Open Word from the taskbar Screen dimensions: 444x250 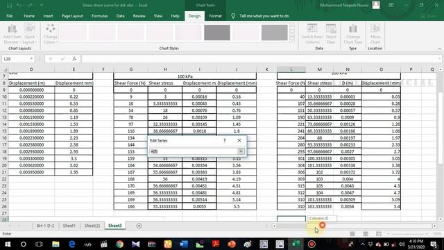point(183,244)
